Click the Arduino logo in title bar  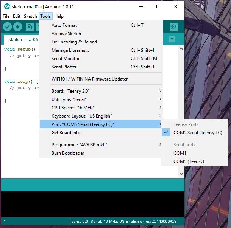[x=7, y=6]
